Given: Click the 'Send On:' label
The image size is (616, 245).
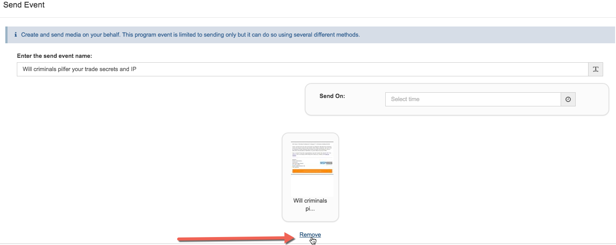Looking at the screenshot, I should [332, 96].
